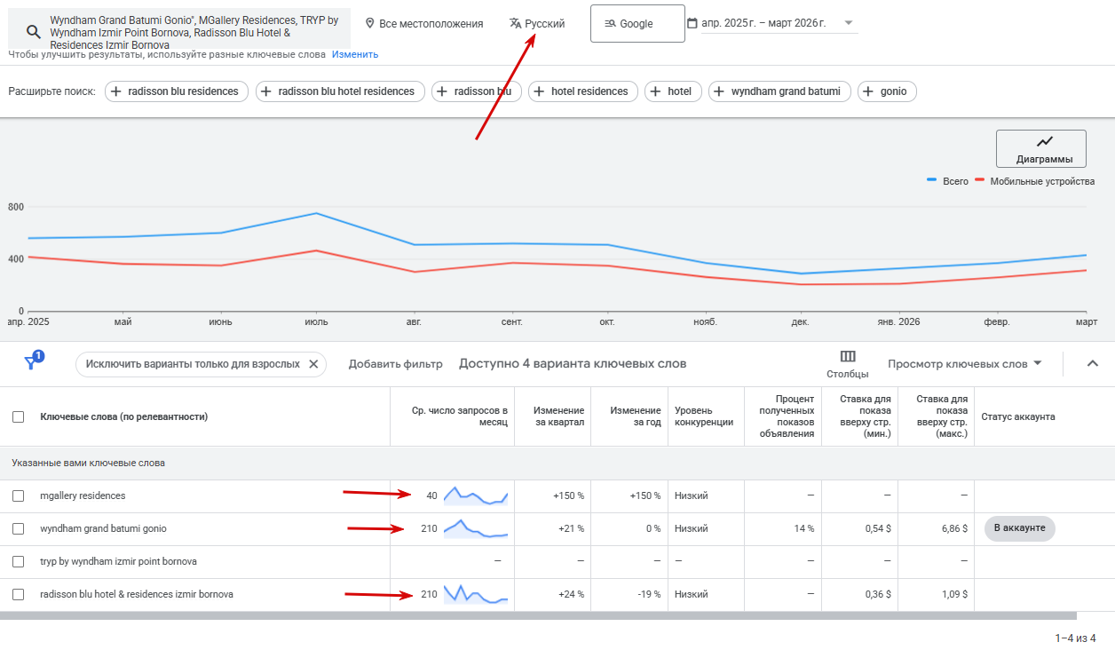Click the Всего blue legend swatch
This screenshot has height=650, width=1115.
click(932, 180)
